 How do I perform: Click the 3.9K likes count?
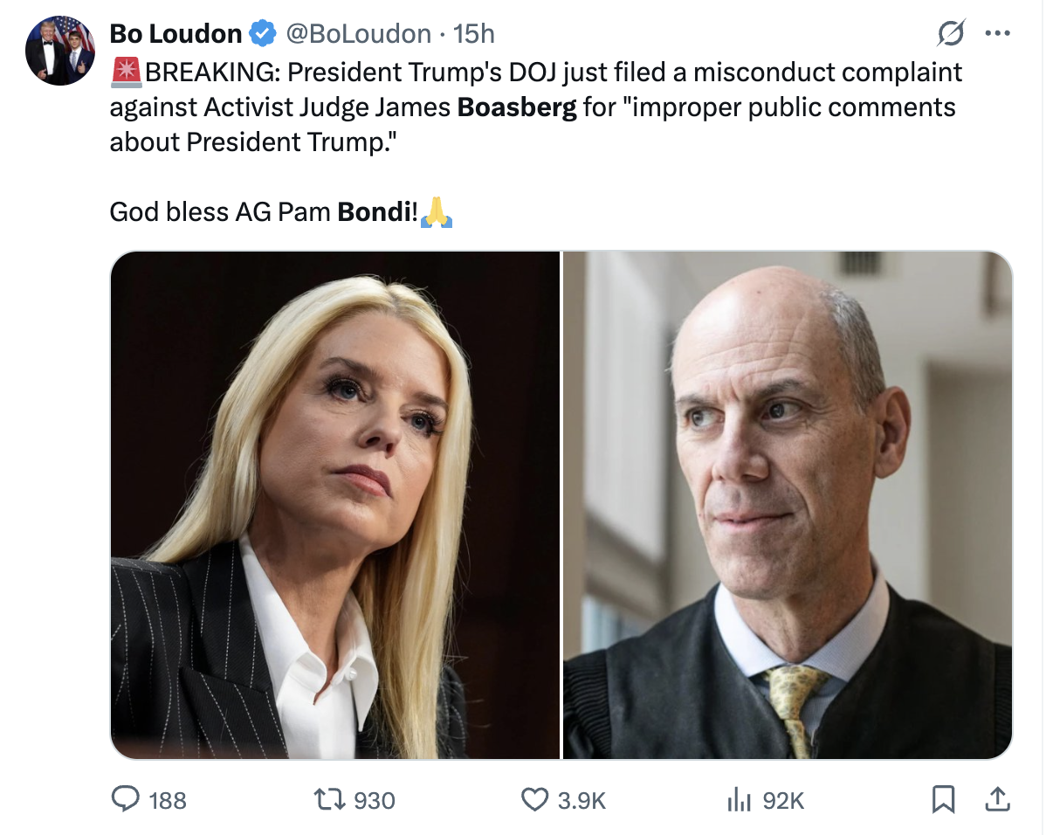coord(581,800)
